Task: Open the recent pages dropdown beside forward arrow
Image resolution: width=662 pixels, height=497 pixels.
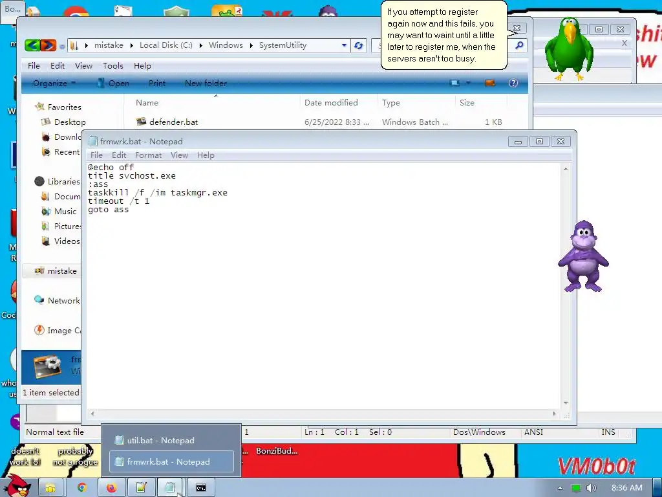Action: click(62, 46)
